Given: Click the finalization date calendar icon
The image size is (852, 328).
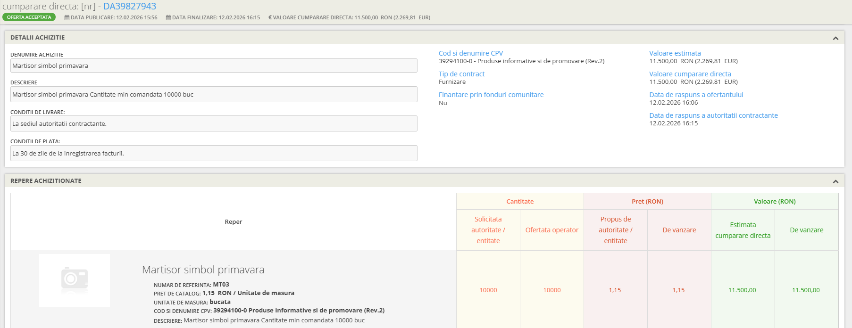Looking at the screenshot, I should [168, 17].
